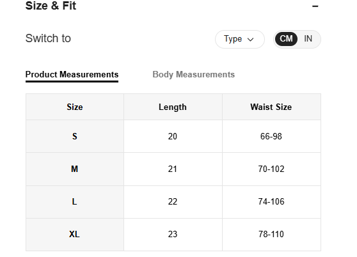Click the Waist Size column header
Image resolution: width=357 pixels, height=257 pixels.
pos(271,107)
